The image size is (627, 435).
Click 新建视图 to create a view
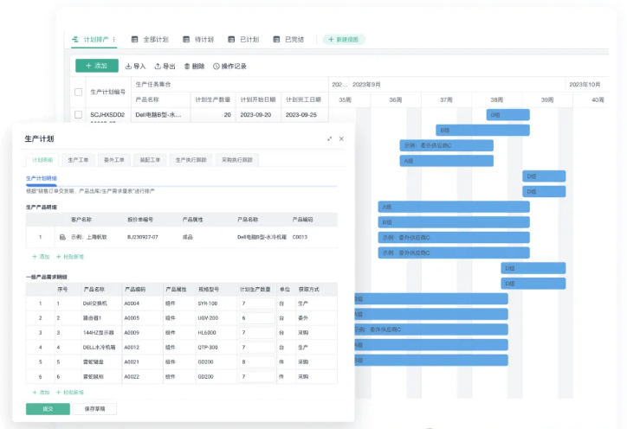tap(345, 40)
